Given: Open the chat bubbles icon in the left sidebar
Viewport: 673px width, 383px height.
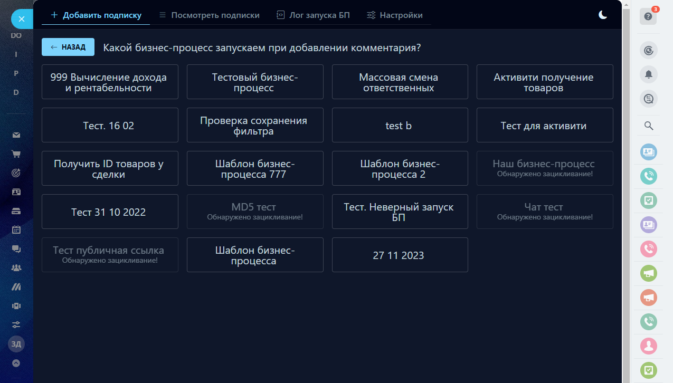Looking at the screenshot, I should [16, 249].
